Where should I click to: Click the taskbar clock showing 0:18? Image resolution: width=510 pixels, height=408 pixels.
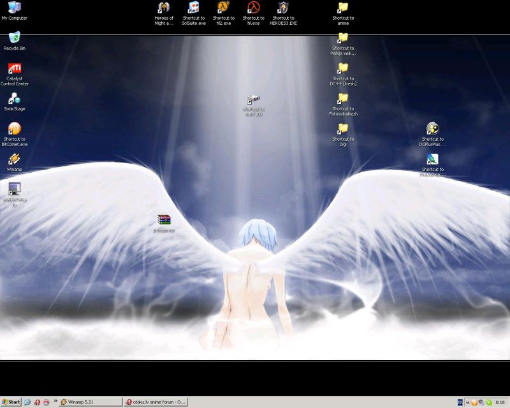[x=500, y=402]
